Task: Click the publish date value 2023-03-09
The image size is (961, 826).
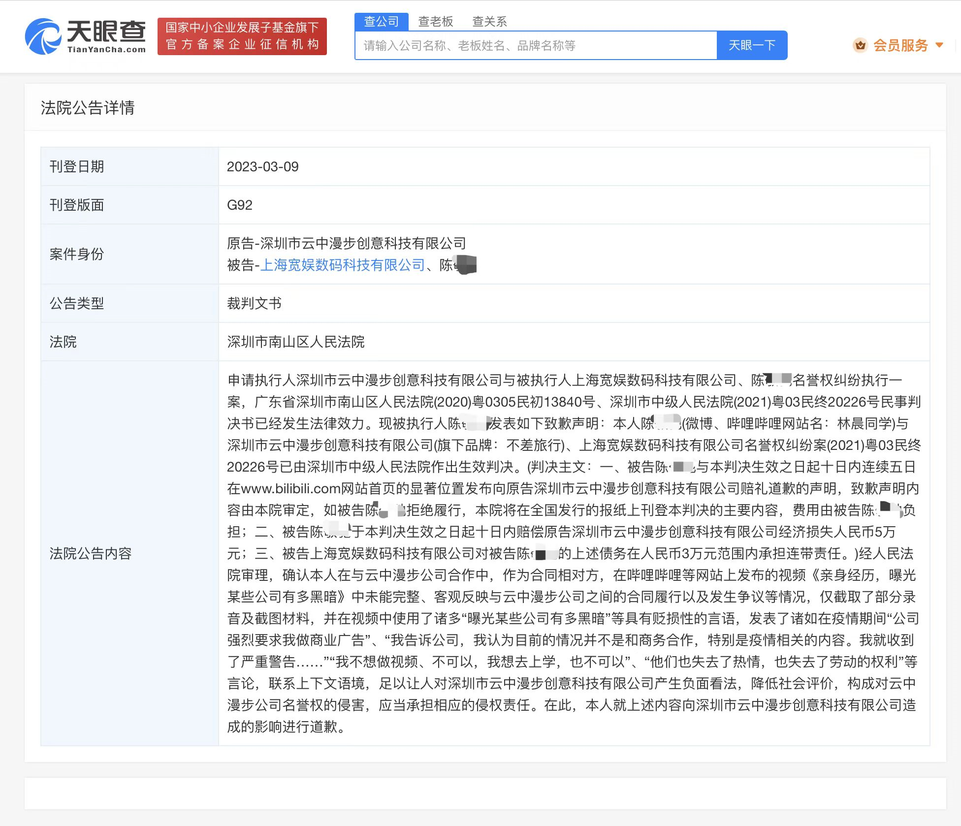Action: click(262, 167)
